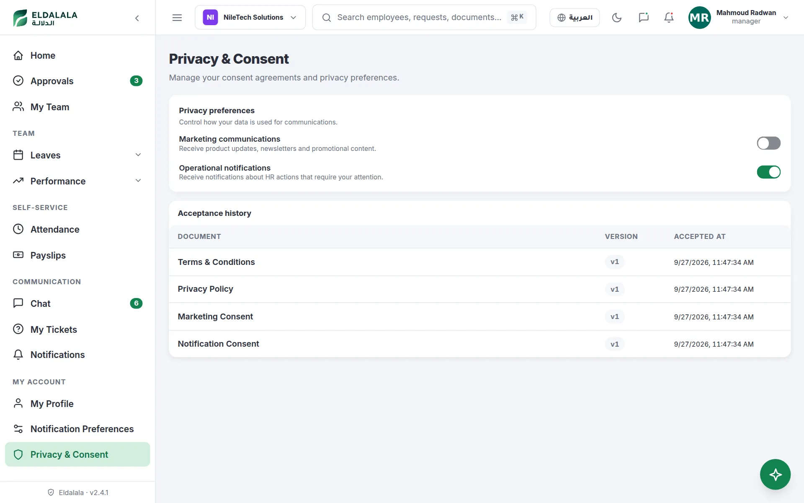
Task: Open My Team in the sidebar
Action: 77,107
